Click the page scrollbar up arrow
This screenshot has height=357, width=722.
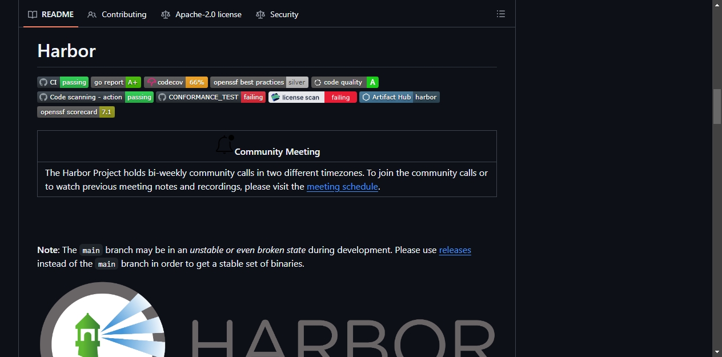[717, 5]
